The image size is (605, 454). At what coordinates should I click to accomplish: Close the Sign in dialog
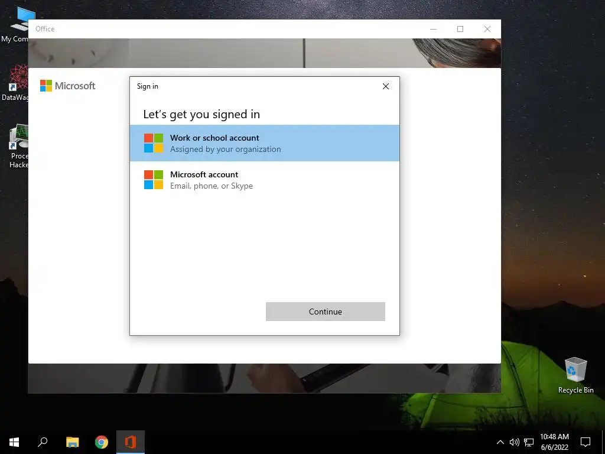pyautogui.click(x=385, y=86)
